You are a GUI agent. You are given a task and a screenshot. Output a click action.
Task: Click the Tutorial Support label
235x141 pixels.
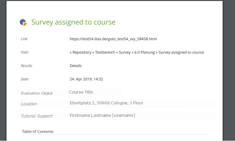coord(37,116)
